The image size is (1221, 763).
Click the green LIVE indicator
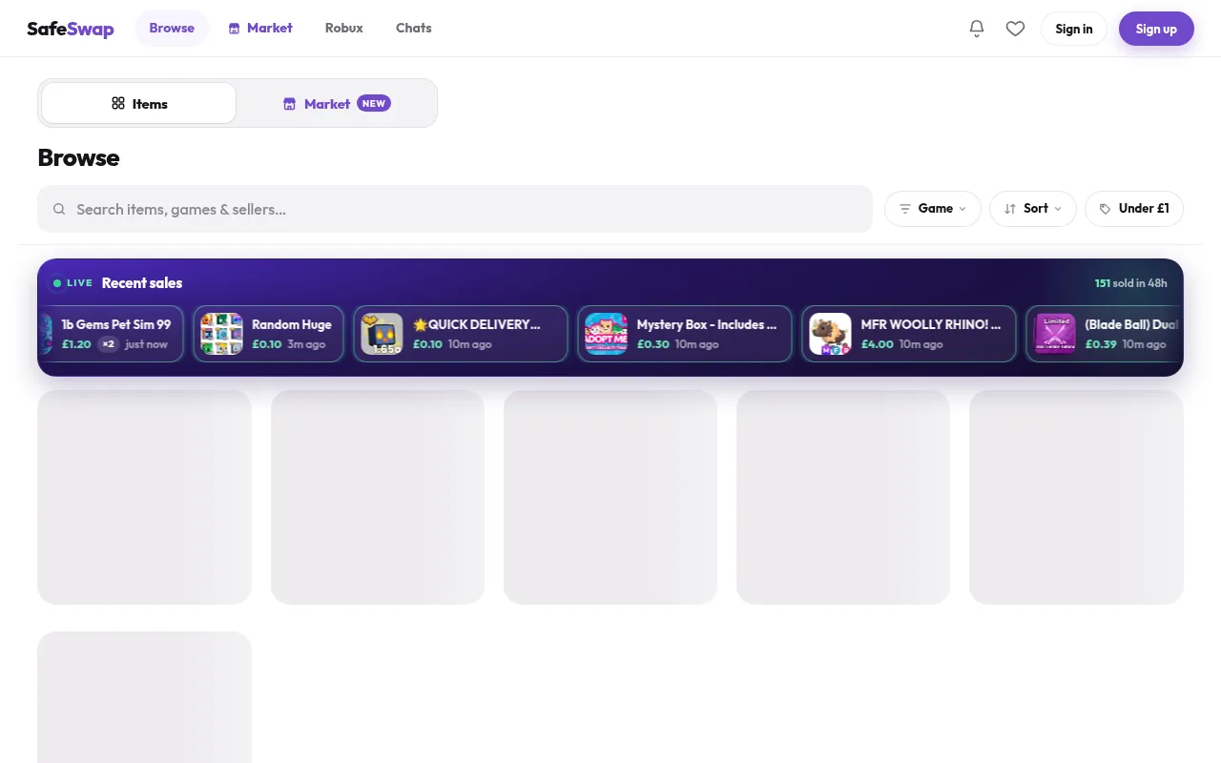point(72,283)
